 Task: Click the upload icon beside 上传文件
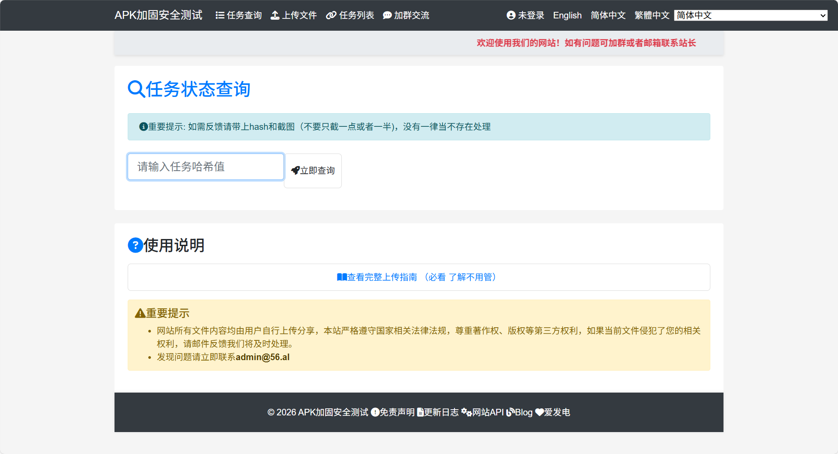pos(275,15)
